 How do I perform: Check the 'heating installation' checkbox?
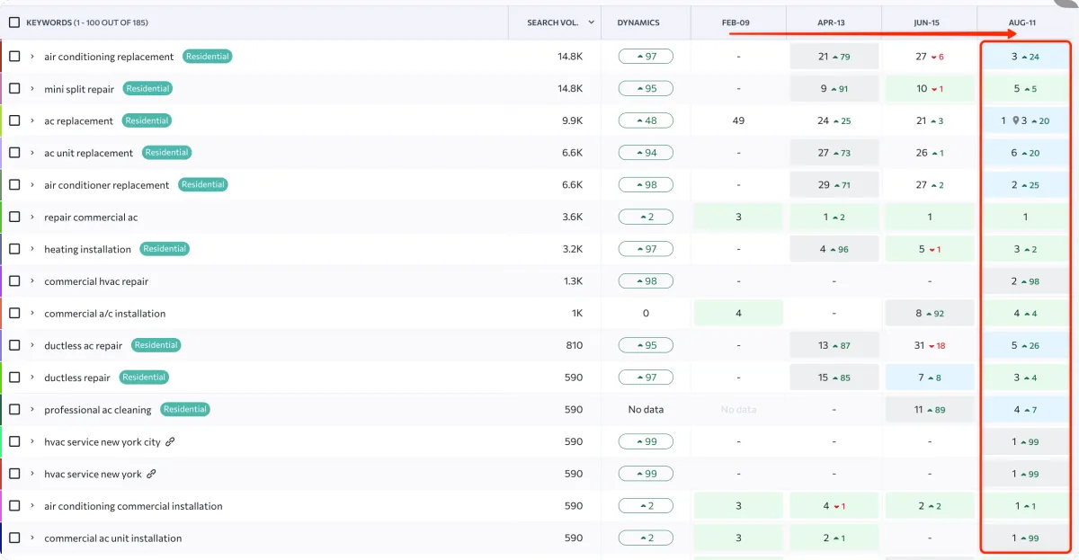coord(14,249)
